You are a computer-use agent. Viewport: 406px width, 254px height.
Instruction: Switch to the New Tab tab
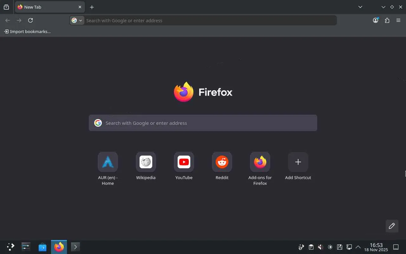(50, 7)
